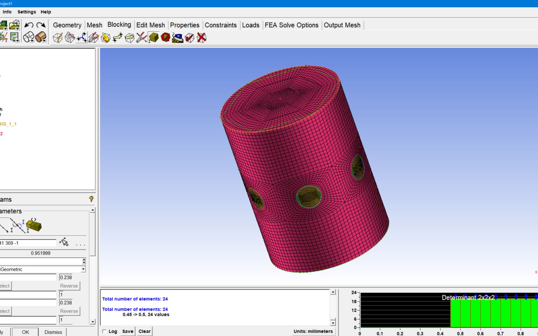Select the Pre-Mesh Params tool

(x=154, y=38)
